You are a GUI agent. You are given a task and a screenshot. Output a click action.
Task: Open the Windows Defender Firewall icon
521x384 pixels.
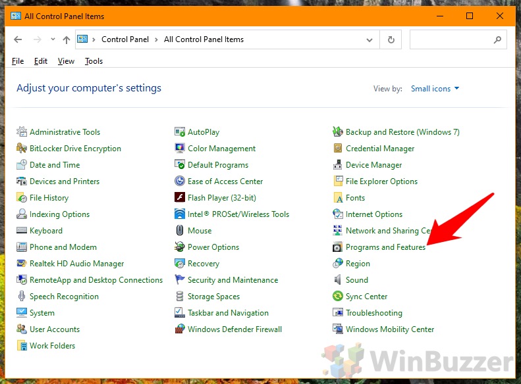[x=180, y=329]
